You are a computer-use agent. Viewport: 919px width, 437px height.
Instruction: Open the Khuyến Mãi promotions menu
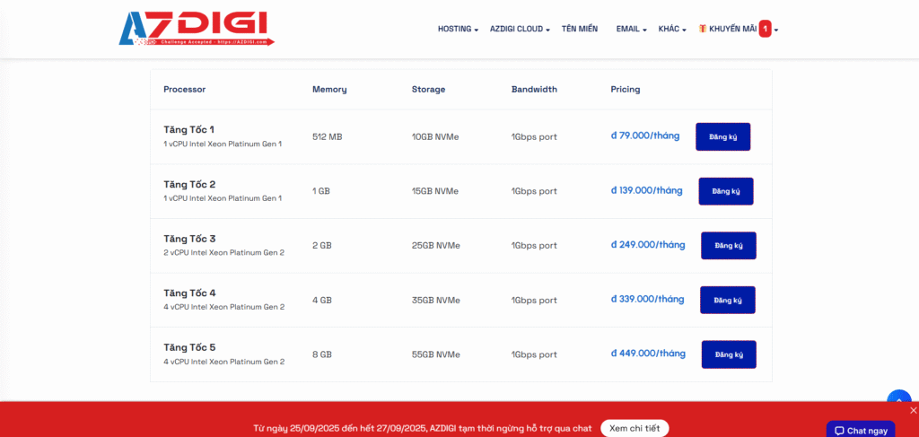tap(732, 29)
